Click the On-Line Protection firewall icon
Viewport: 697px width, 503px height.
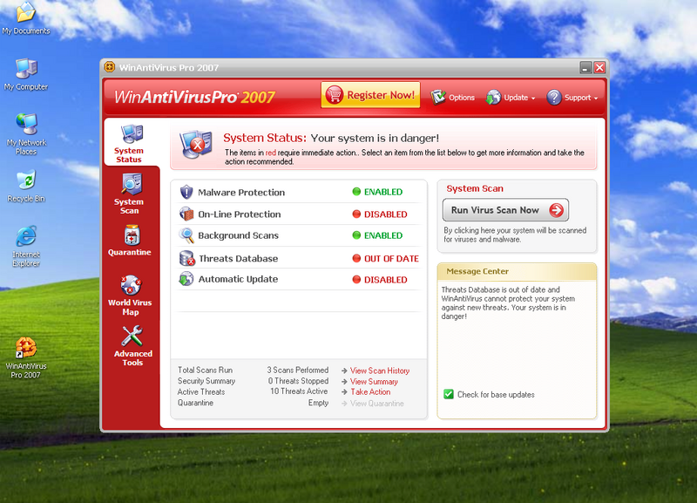point(186,214)
